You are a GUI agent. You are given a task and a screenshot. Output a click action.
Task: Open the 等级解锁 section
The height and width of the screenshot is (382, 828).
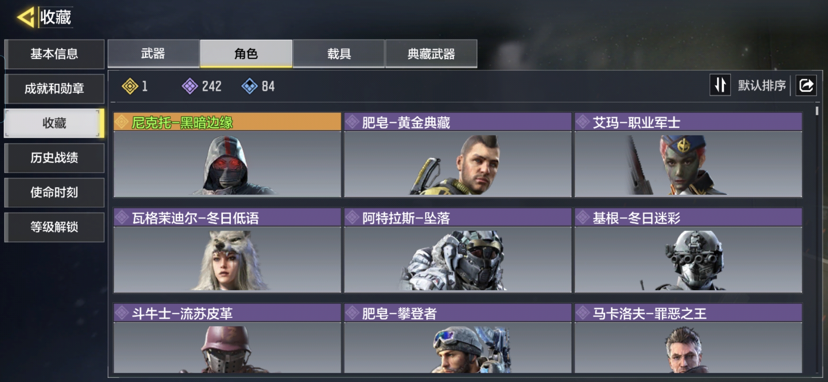[x=54, y=227]
